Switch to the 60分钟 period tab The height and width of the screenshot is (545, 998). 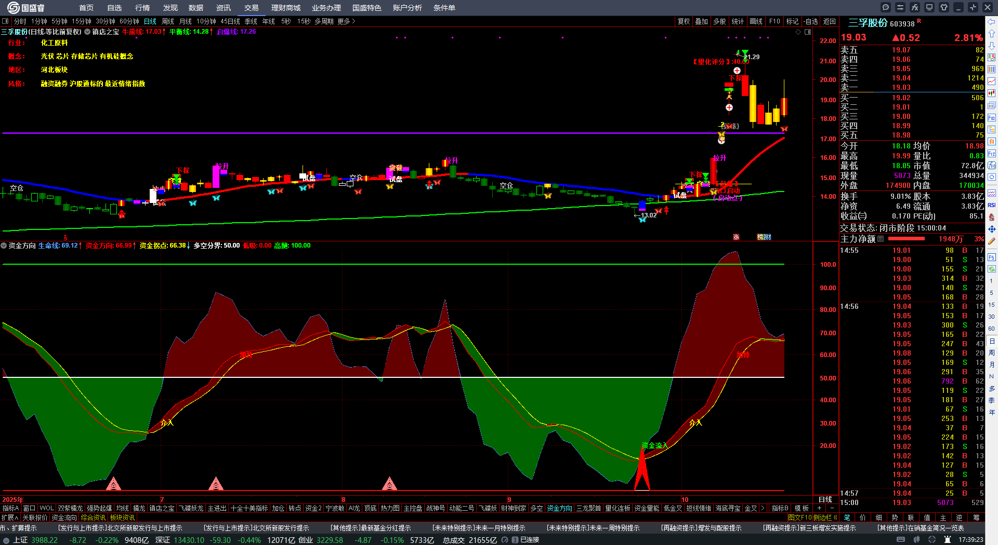129,21
